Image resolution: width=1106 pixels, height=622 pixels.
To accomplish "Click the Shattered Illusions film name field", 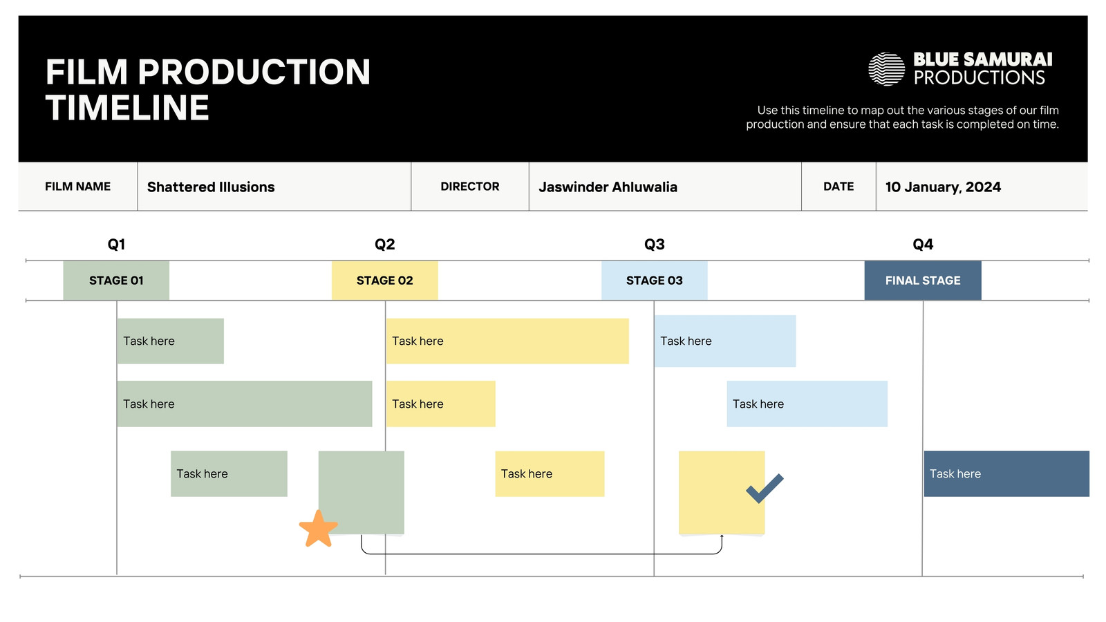I will 274,187.
